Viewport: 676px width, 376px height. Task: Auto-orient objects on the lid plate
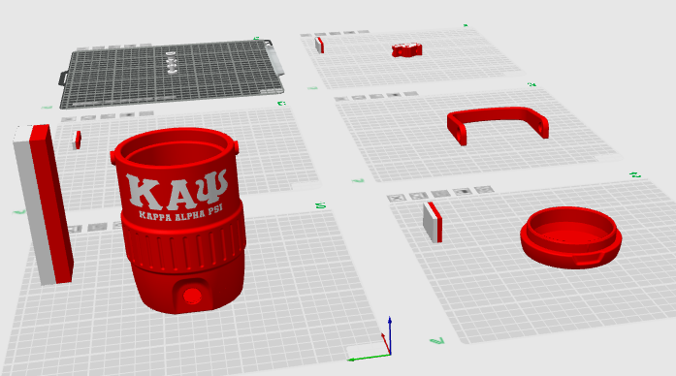point(419,196)
